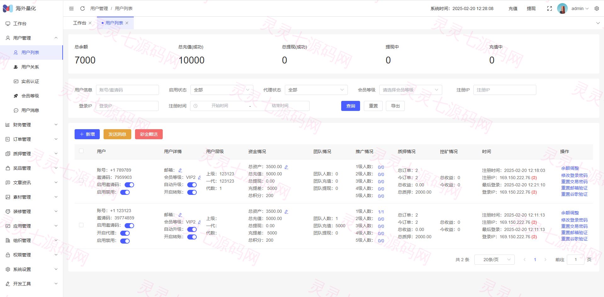Edit total assets of account +1 789789

(286, 167)
